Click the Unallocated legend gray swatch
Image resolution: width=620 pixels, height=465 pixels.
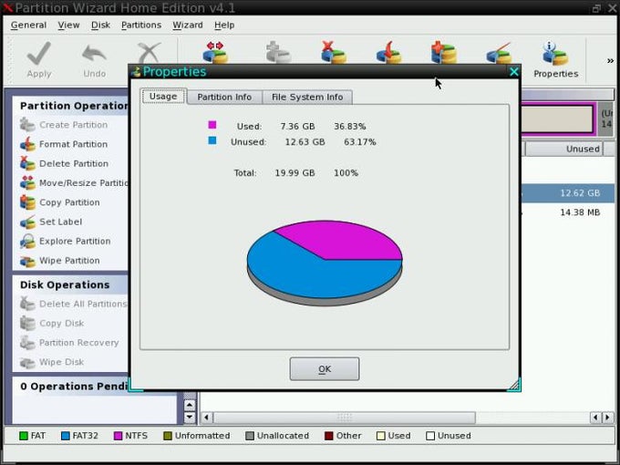pos(250,436)
